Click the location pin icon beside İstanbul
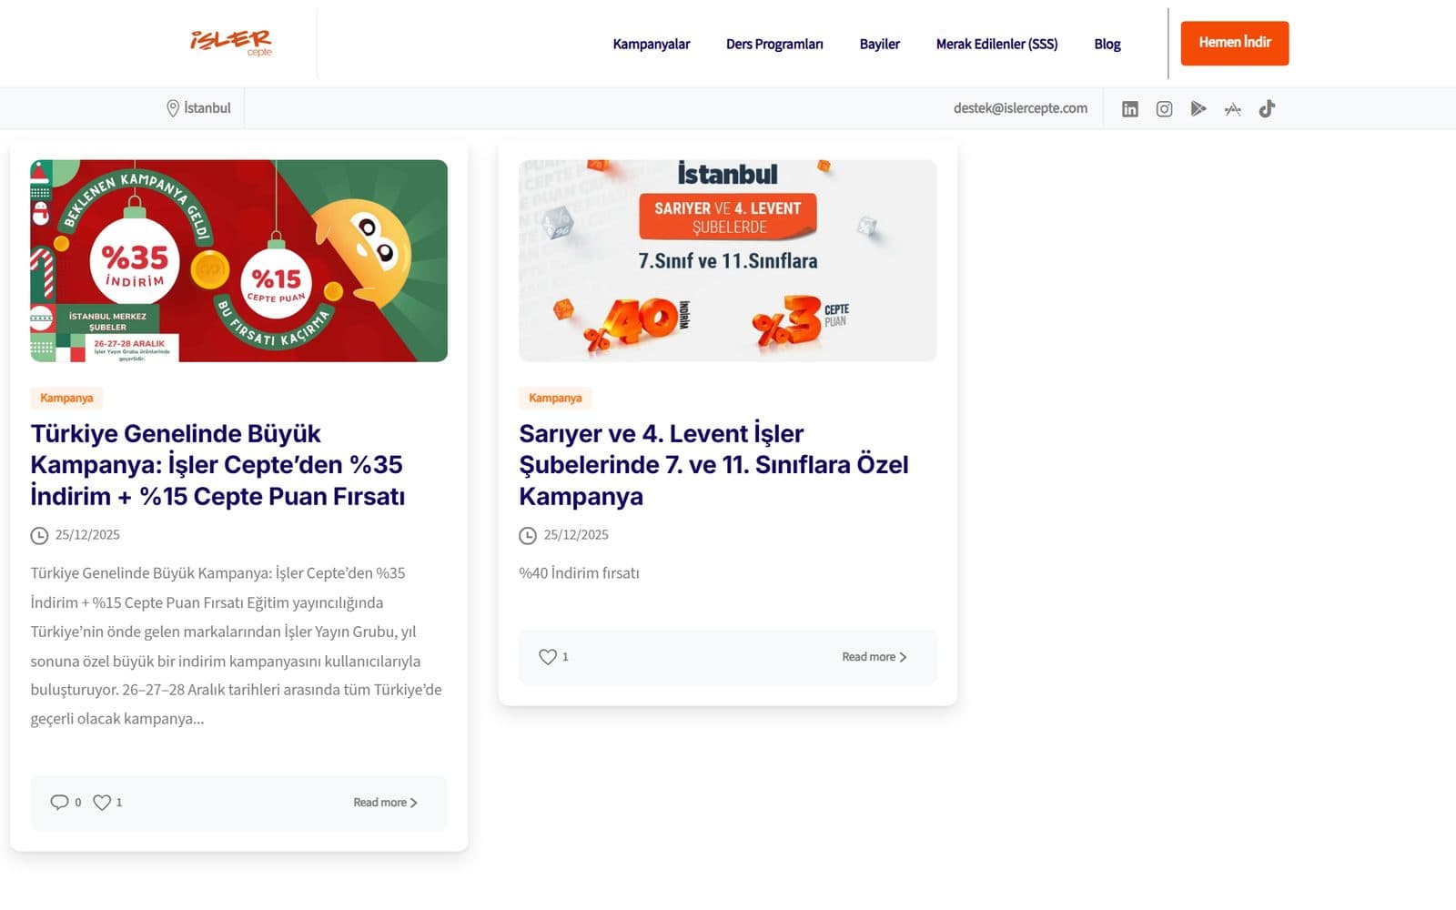Image resolution: width=1456 pixels, height=910 pixels. coord(173,108)
